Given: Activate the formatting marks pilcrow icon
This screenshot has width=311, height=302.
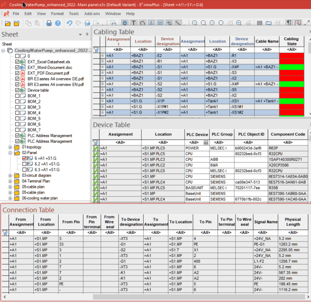Looking at the screenshot, I should point(289,23).
